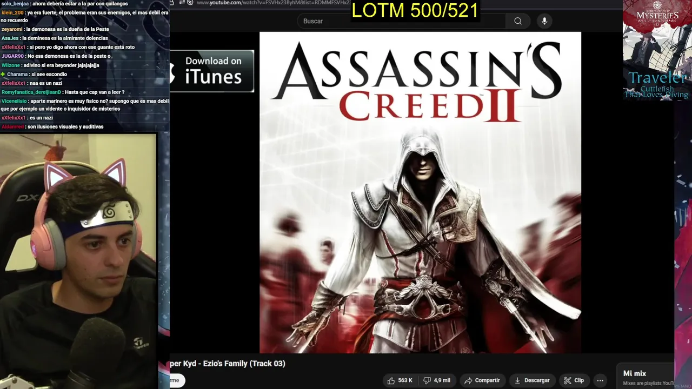The height and width of the screenshot is (389, 692).
Task: Click the LOTM 500/521 counter text
Action: [x=415, y=10]
